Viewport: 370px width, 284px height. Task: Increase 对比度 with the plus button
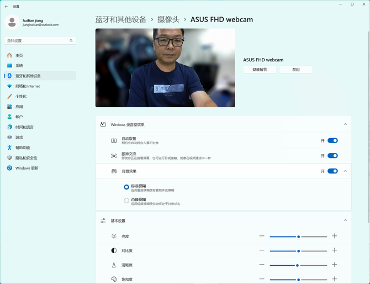(x=334, y=250)
